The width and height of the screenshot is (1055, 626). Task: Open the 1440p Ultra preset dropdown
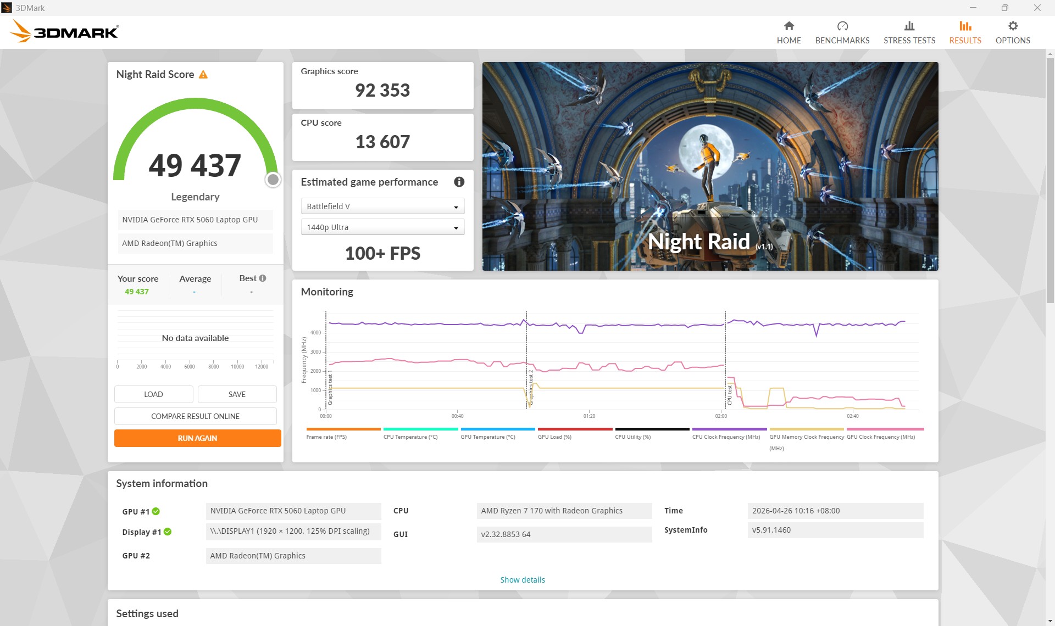(382, 227)
